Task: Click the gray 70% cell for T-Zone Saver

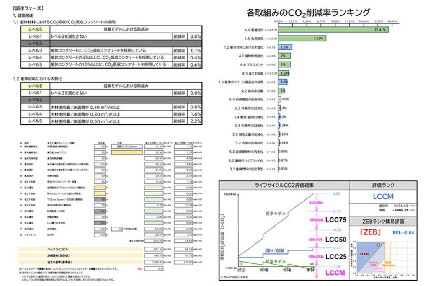Action: [100, 200]
